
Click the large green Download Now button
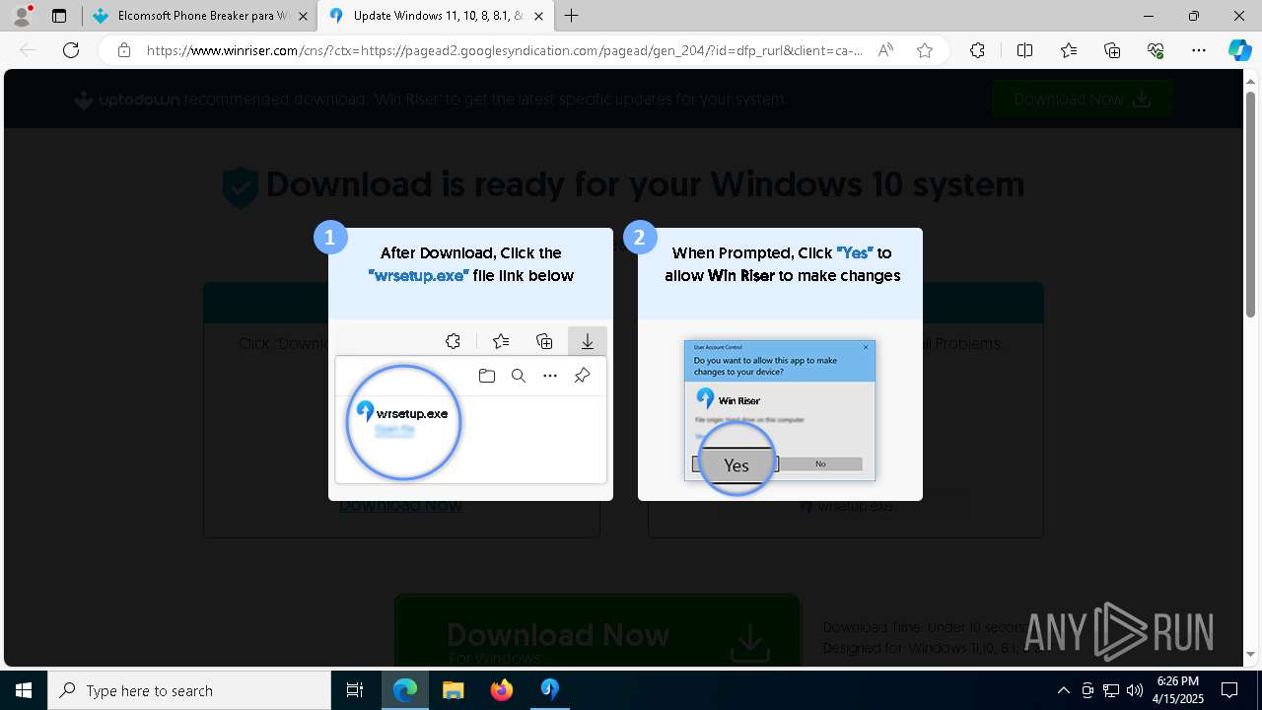[597, 633]
